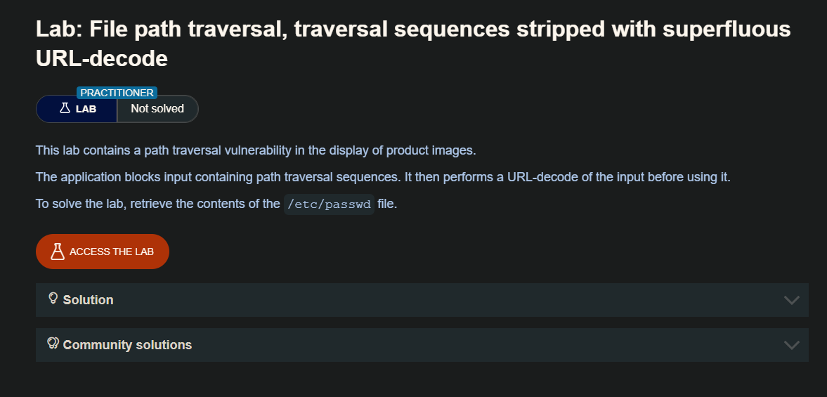Screen dimensions: 827x397
Task: Expand Solution using its chevron arrow
Action: 791,300
